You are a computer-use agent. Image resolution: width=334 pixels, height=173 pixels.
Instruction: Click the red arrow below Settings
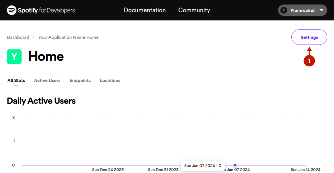point(309,51)
